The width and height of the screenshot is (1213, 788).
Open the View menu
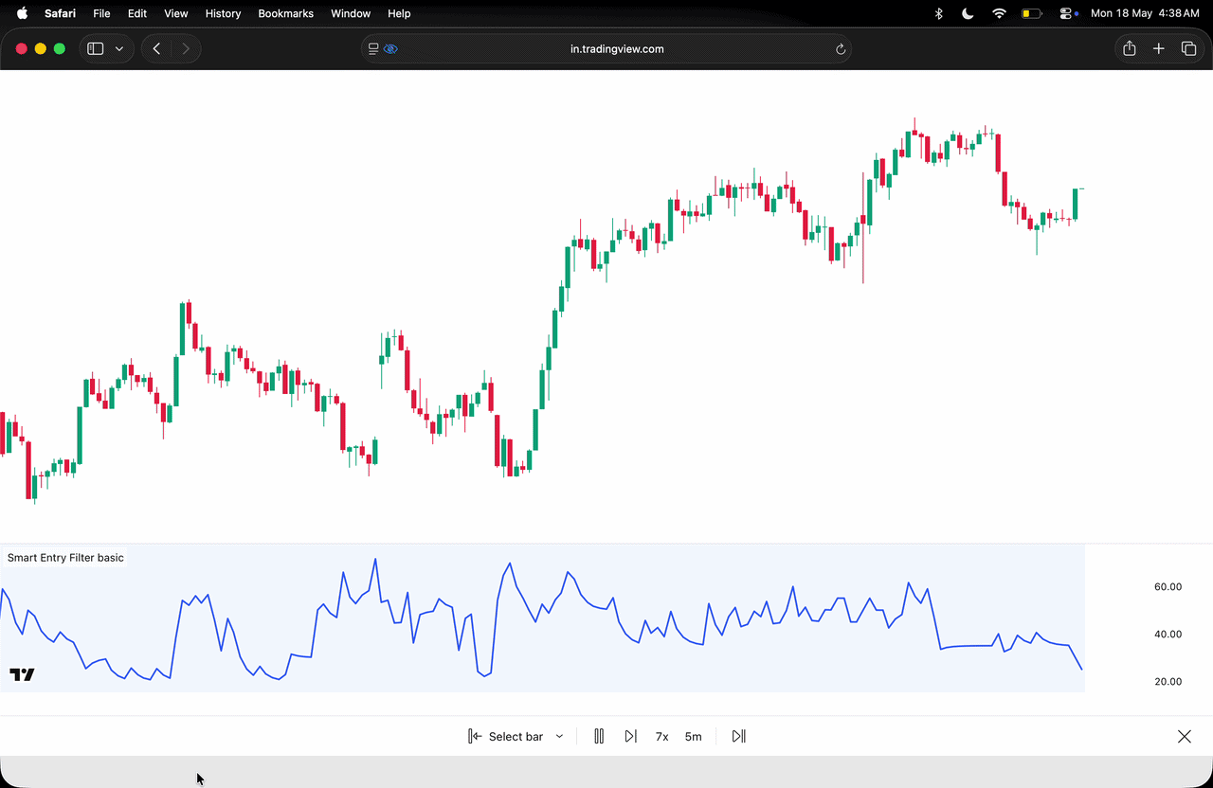coord(176,13)
